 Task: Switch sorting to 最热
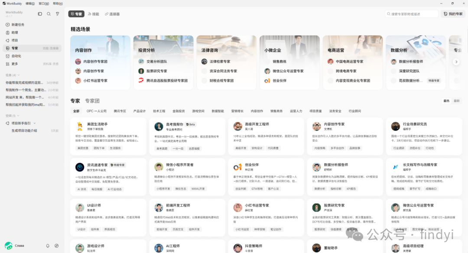446,101
